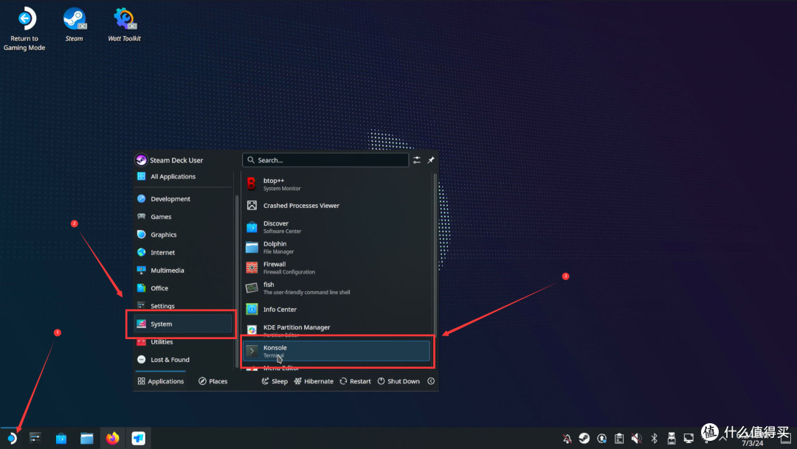Launch the fish command line shell
The image size is (797, 449).
pos(337,288)
